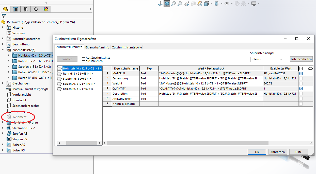Screen dimensions: 316x174
Task: Select Bolzen AS d10 L=110<1> in dialog list
Action: point(79,84)
